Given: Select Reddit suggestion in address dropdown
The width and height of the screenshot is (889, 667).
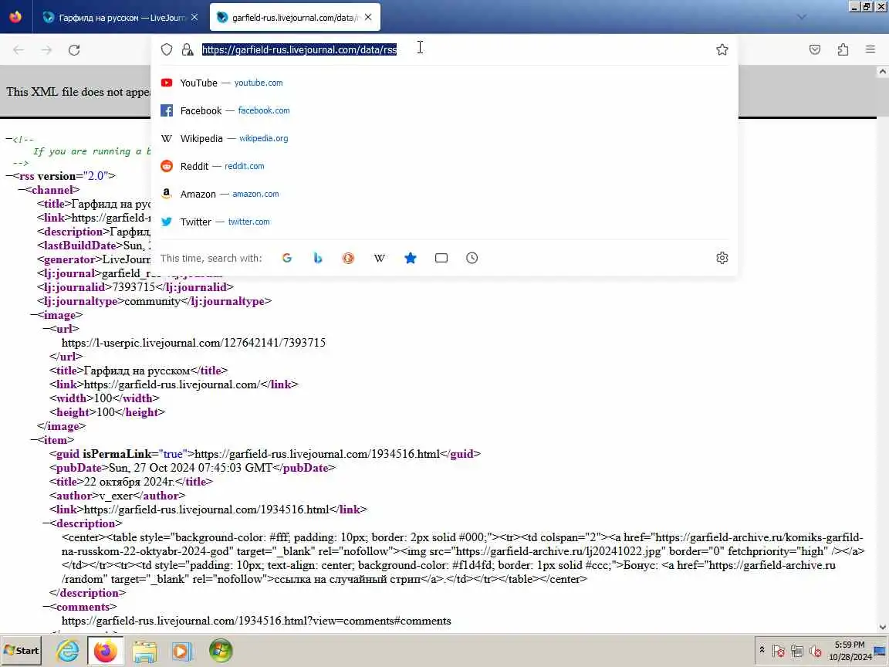Looking at the screenshot, I should click(x=444, y=166).
